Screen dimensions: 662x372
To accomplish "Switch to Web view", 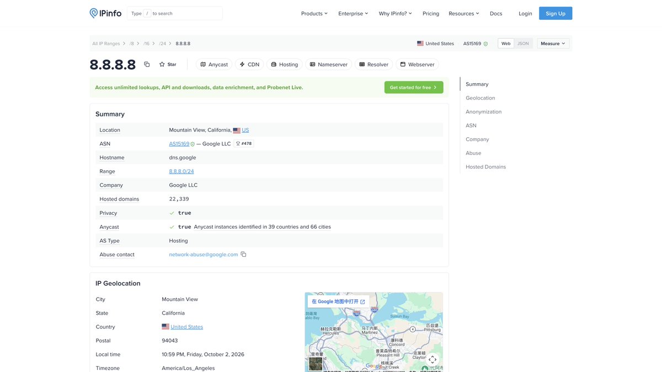I will click(506, 44).
